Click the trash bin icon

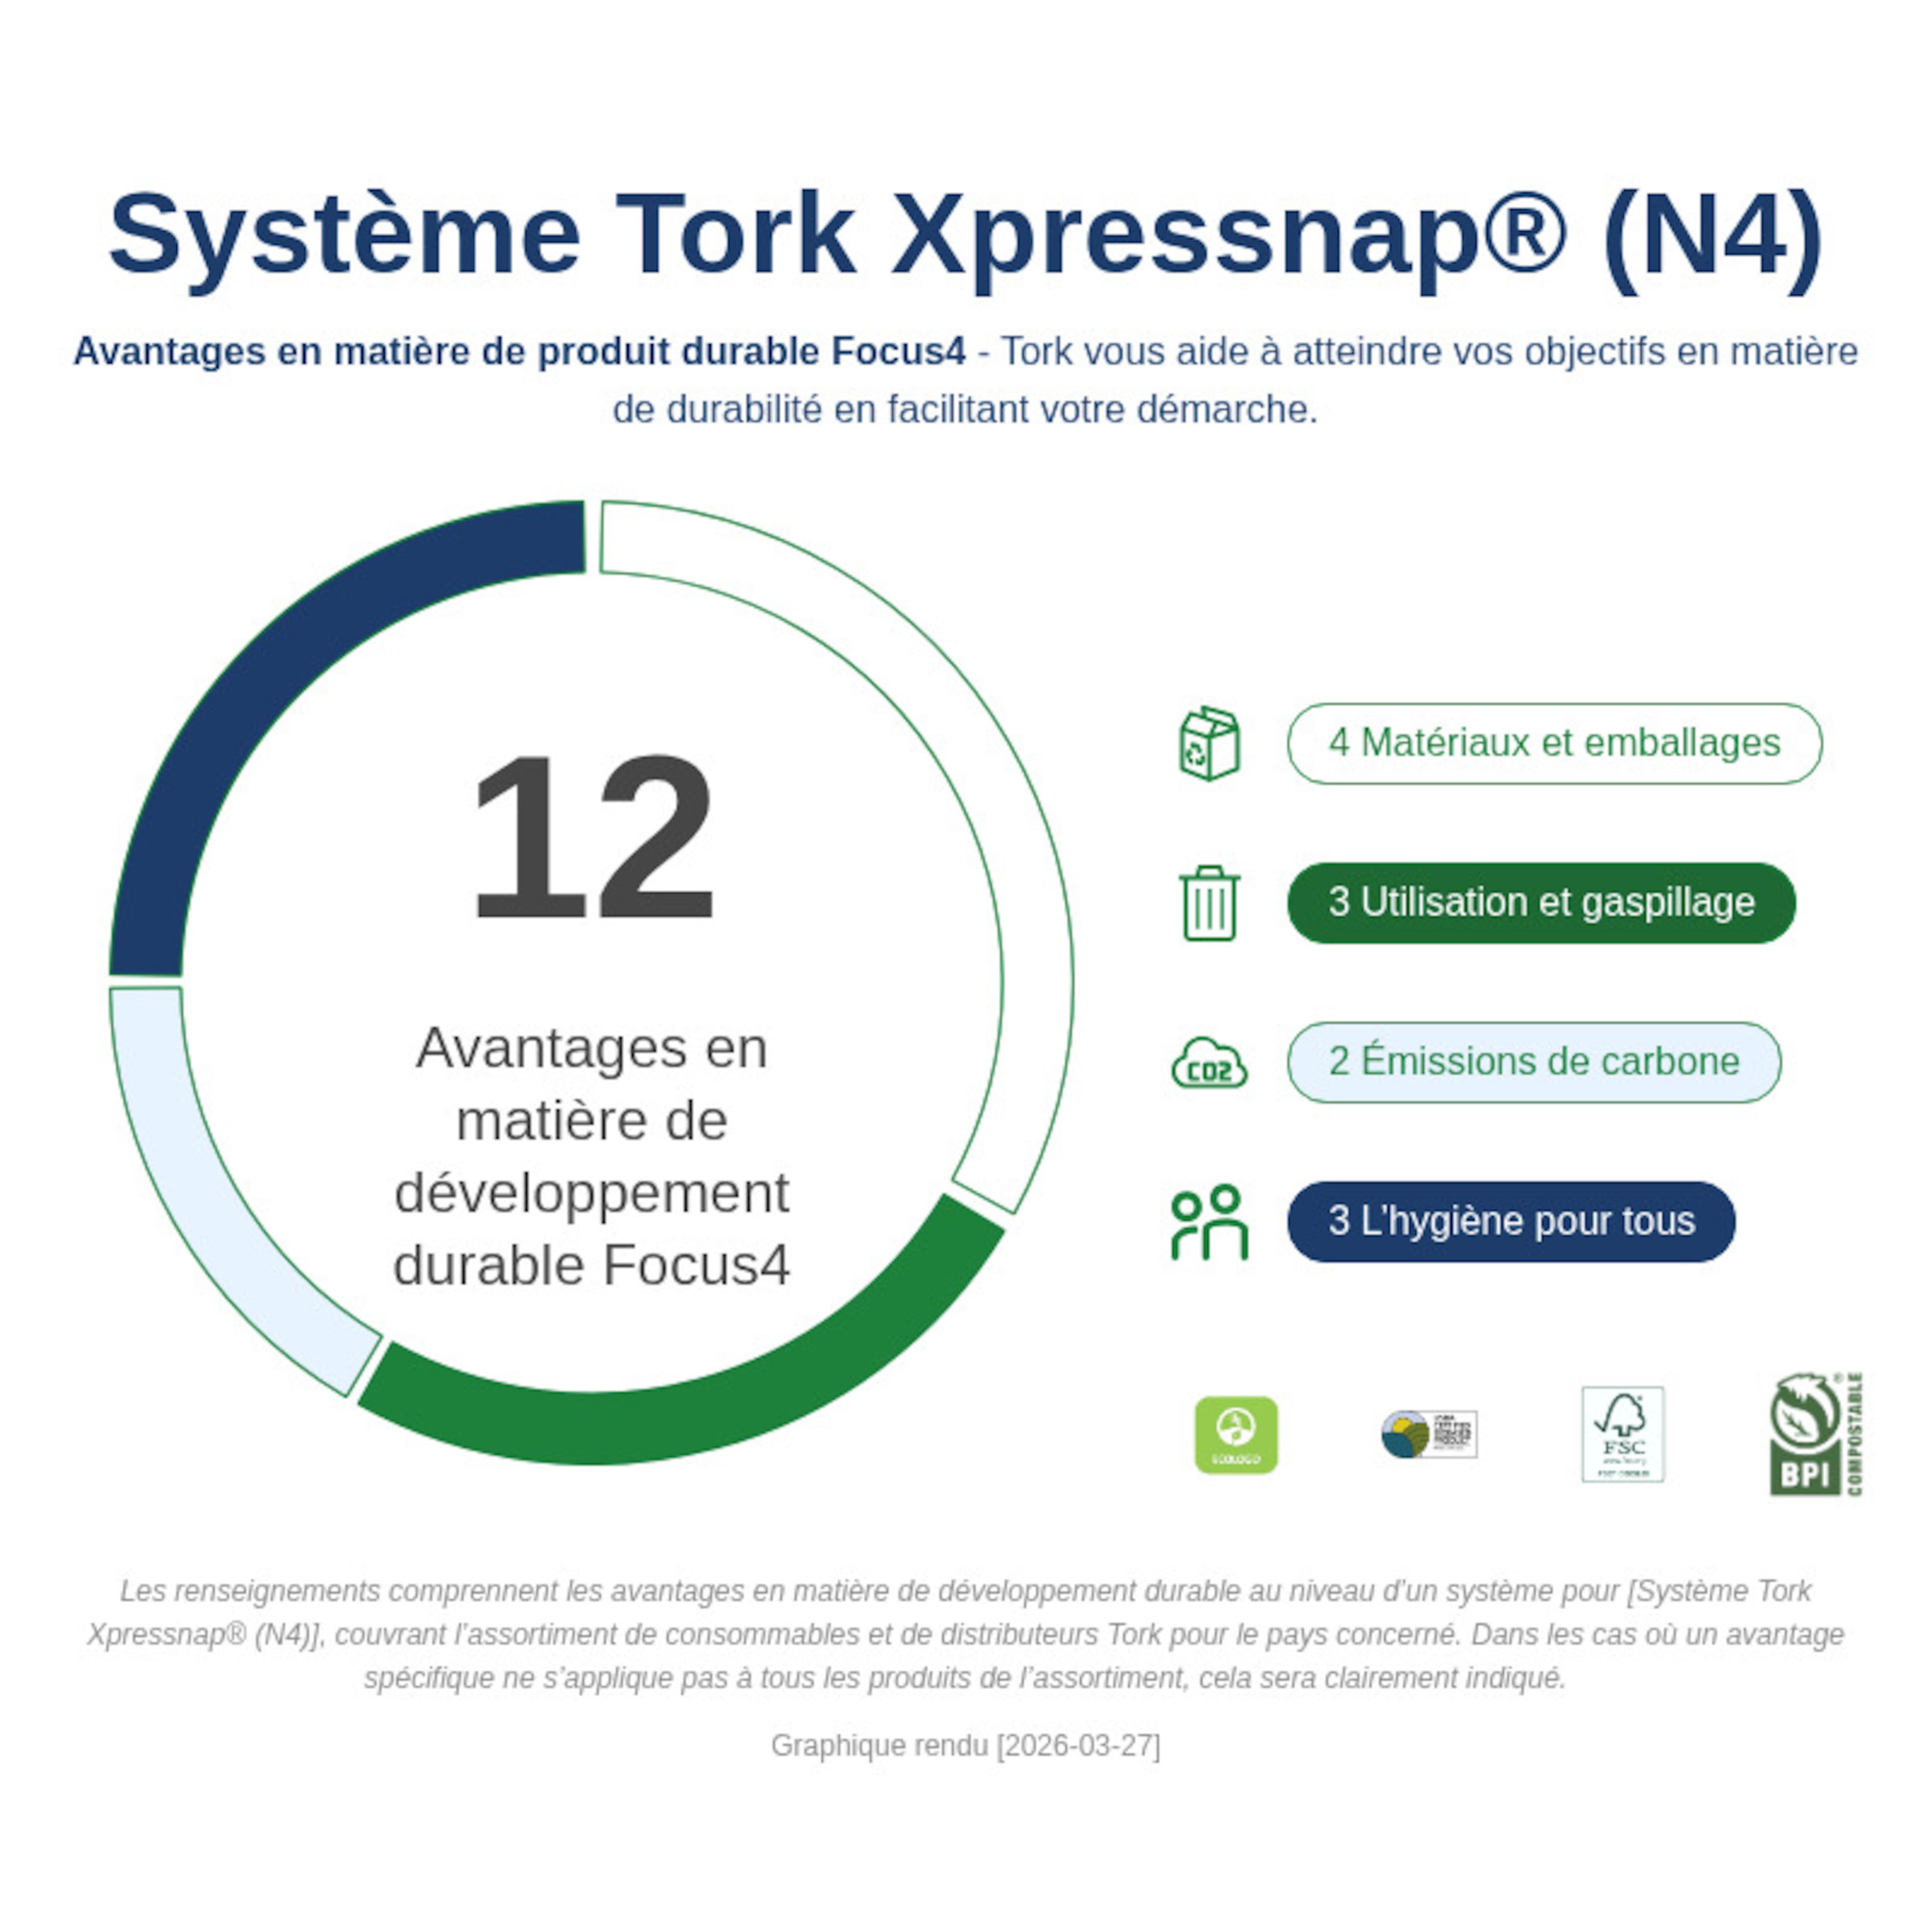pyautogui.click(x=1210, y=903)
